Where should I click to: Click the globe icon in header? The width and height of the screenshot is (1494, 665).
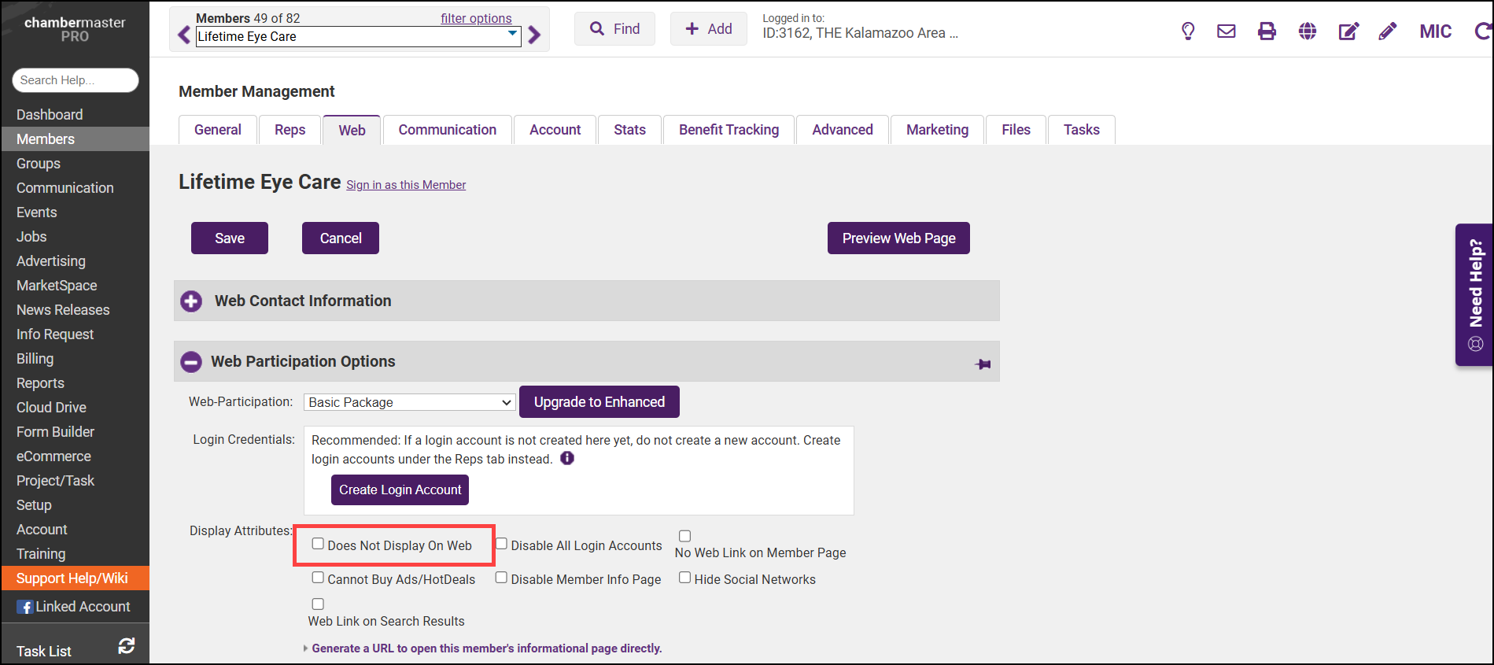pos(1308,31)
